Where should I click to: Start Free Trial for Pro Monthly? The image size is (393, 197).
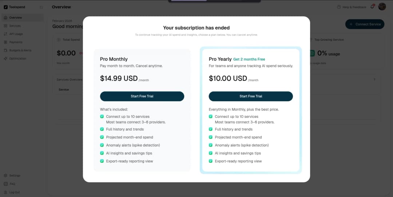coord(142,96)
